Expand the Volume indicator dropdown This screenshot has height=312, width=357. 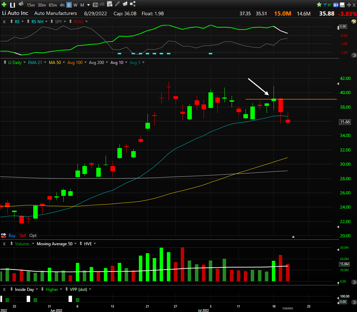point(33,244)
